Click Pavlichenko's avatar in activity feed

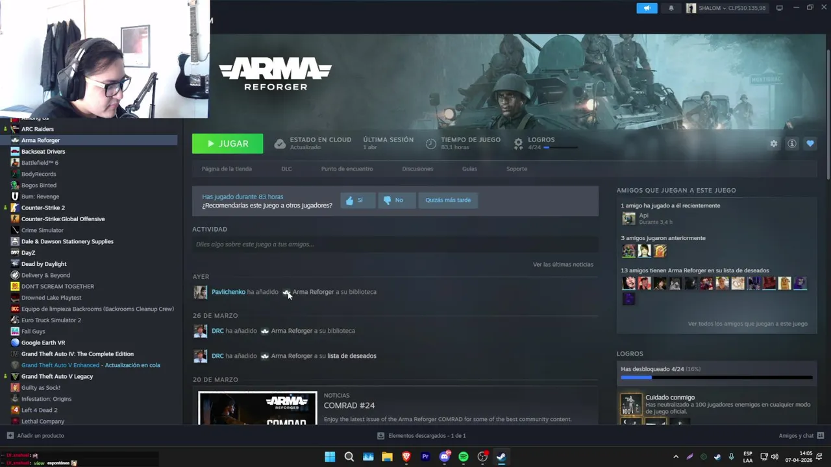click(200, 292)
